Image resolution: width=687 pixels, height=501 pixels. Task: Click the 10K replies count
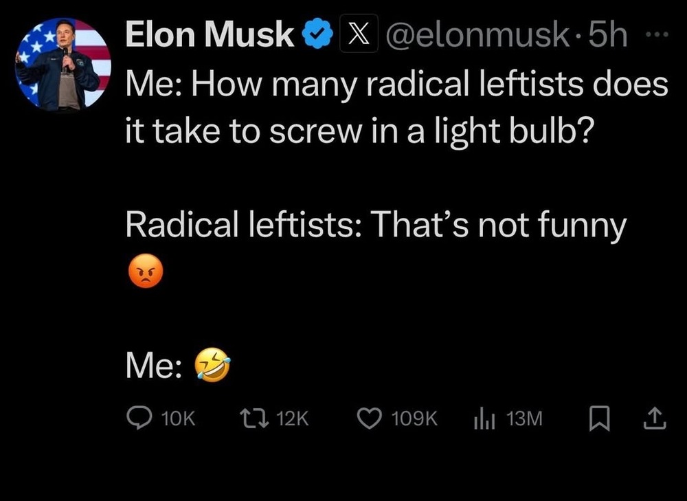tap(179, 419)
